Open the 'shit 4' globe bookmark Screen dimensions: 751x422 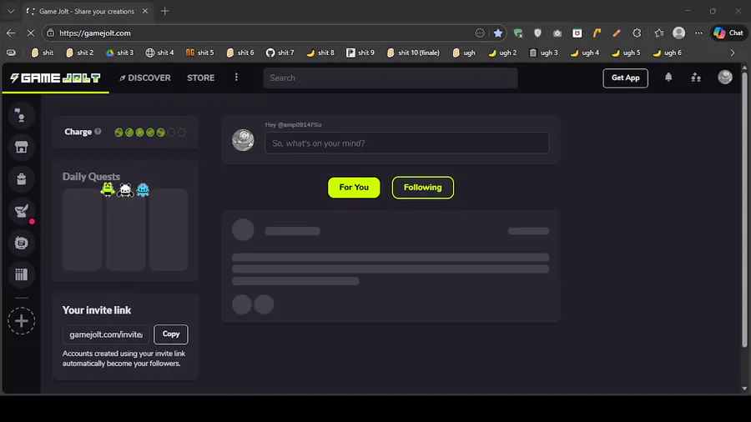click(159, 53)
